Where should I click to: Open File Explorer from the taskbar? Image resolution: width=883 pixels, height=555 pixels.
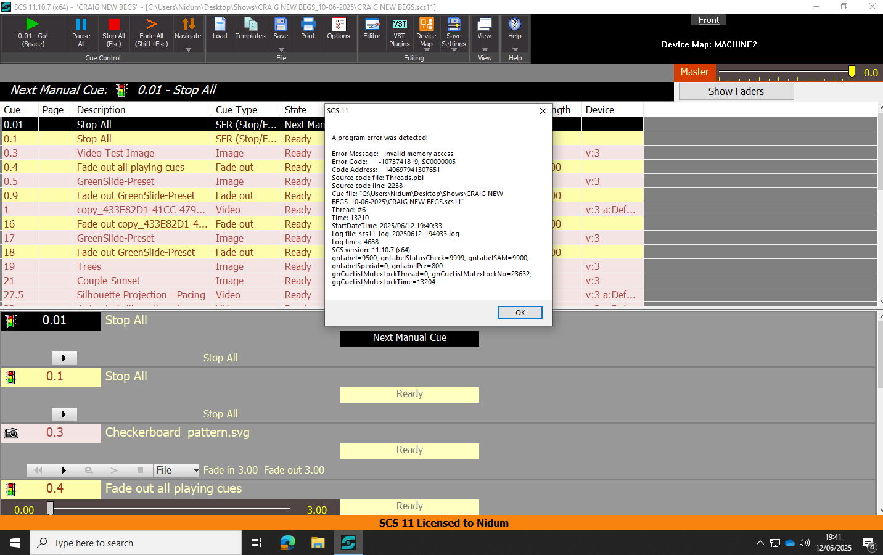tap(318, 543)
